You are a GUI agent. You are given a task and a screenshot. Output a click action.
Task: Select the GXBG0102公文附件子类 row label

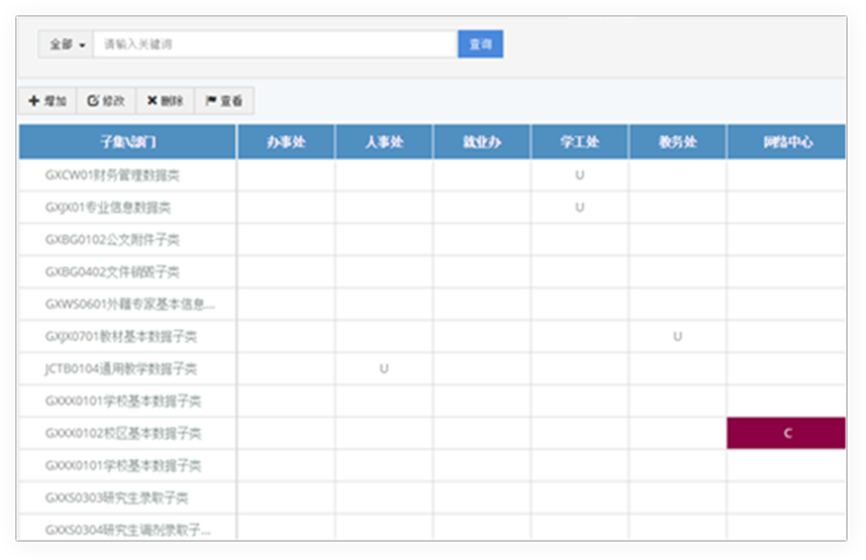(112, 240)
